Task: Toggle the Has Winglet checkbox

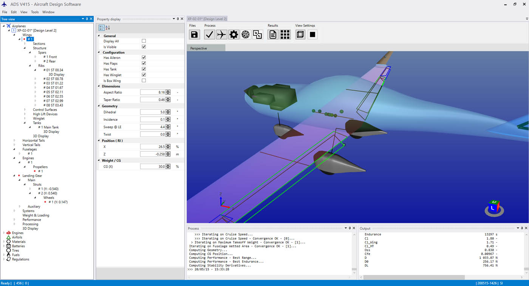Action: [144, 75]
